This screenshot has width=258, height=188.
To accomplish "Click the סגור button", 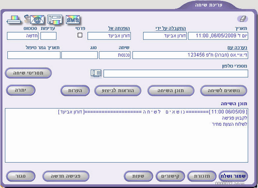I will 20,176.
